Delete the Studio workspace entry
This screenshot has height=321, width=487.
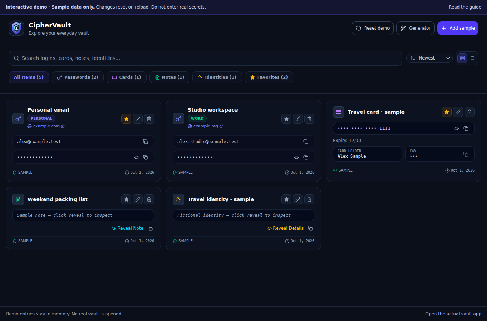[309, 119]
